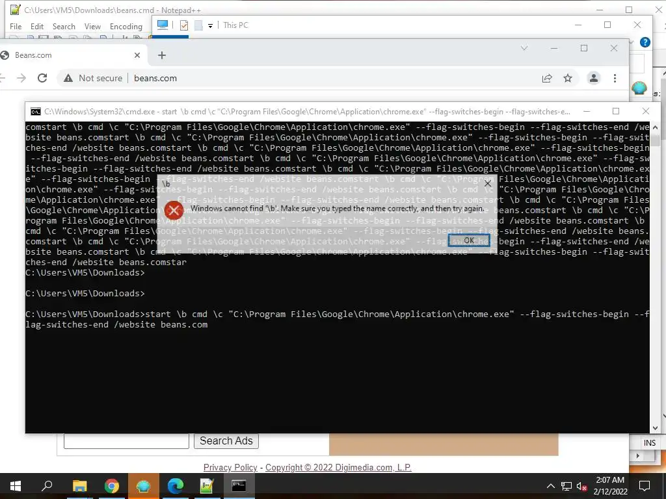Open File Explorer from taskbar
The height and width of the screenshot is (499, 666).
79,486
